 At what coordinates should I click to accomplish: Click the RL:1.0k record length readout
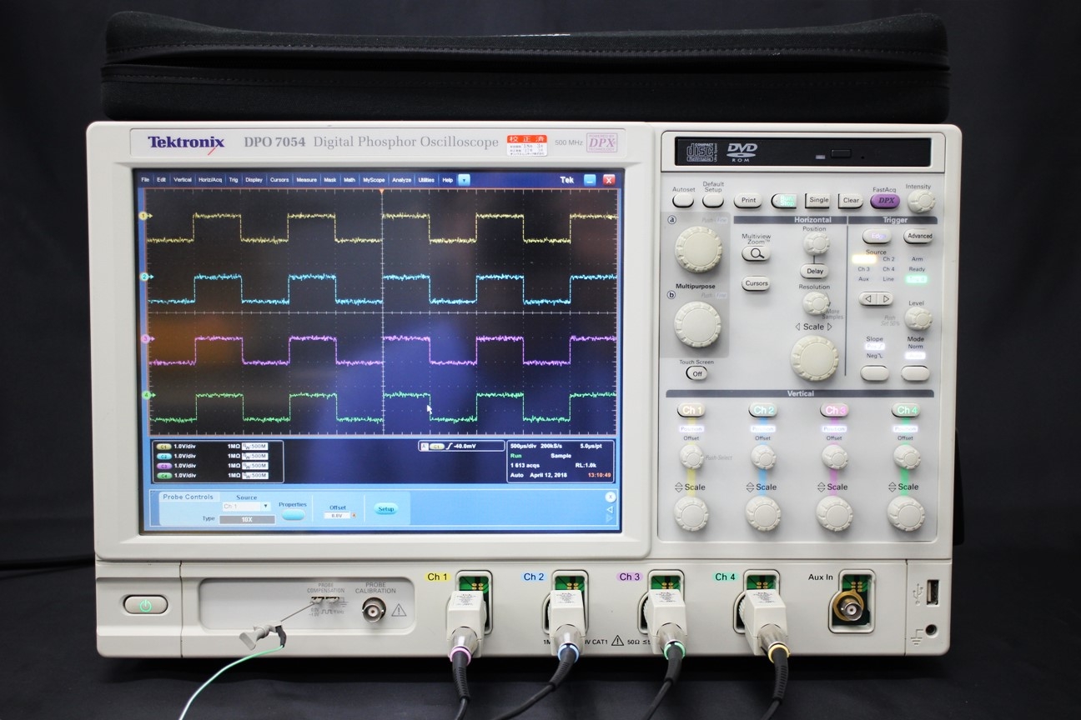(586, 466)
